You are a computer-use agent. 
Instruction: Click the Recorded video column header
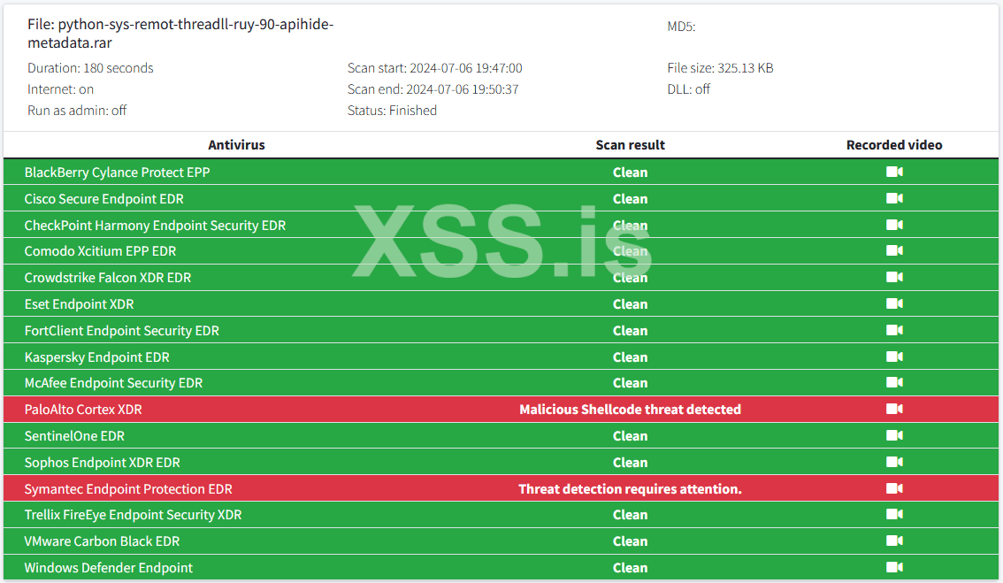click(894, 144)
